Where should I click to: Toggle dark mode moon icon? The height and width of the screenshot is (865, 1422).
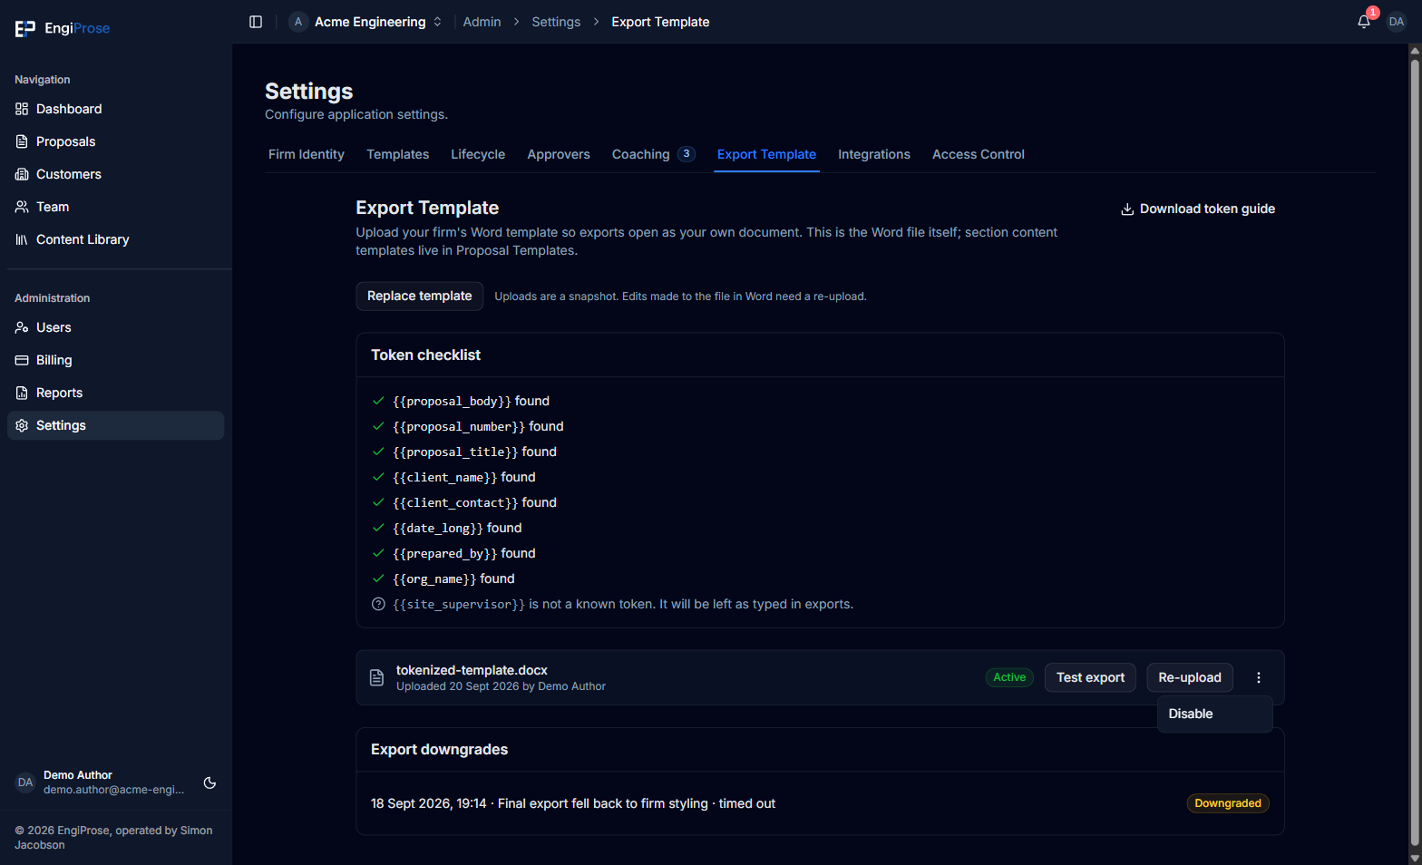click(209, 782)
